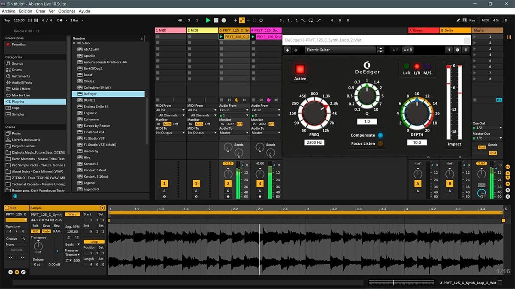This screenshot has width=515, height=289.
Task: Stop the transport with the stop button
Action: [216, 20]
